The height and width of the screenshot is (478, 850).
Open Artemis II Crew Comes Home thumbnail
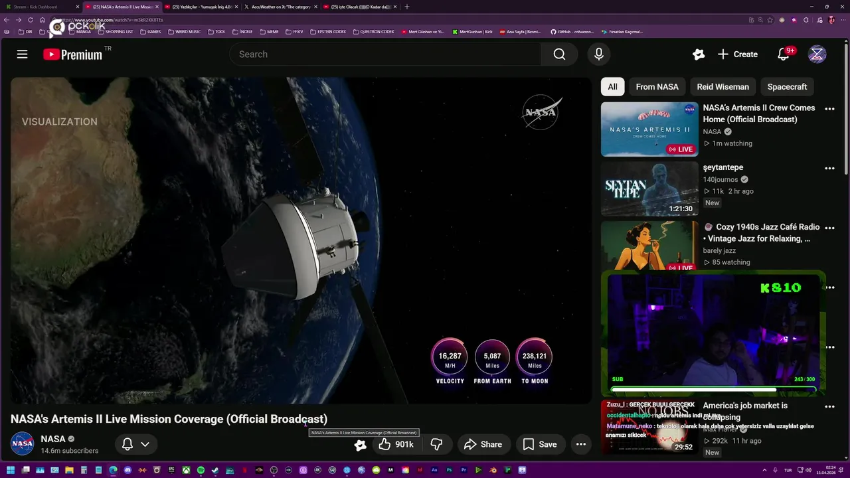click(x=649, y=129)
